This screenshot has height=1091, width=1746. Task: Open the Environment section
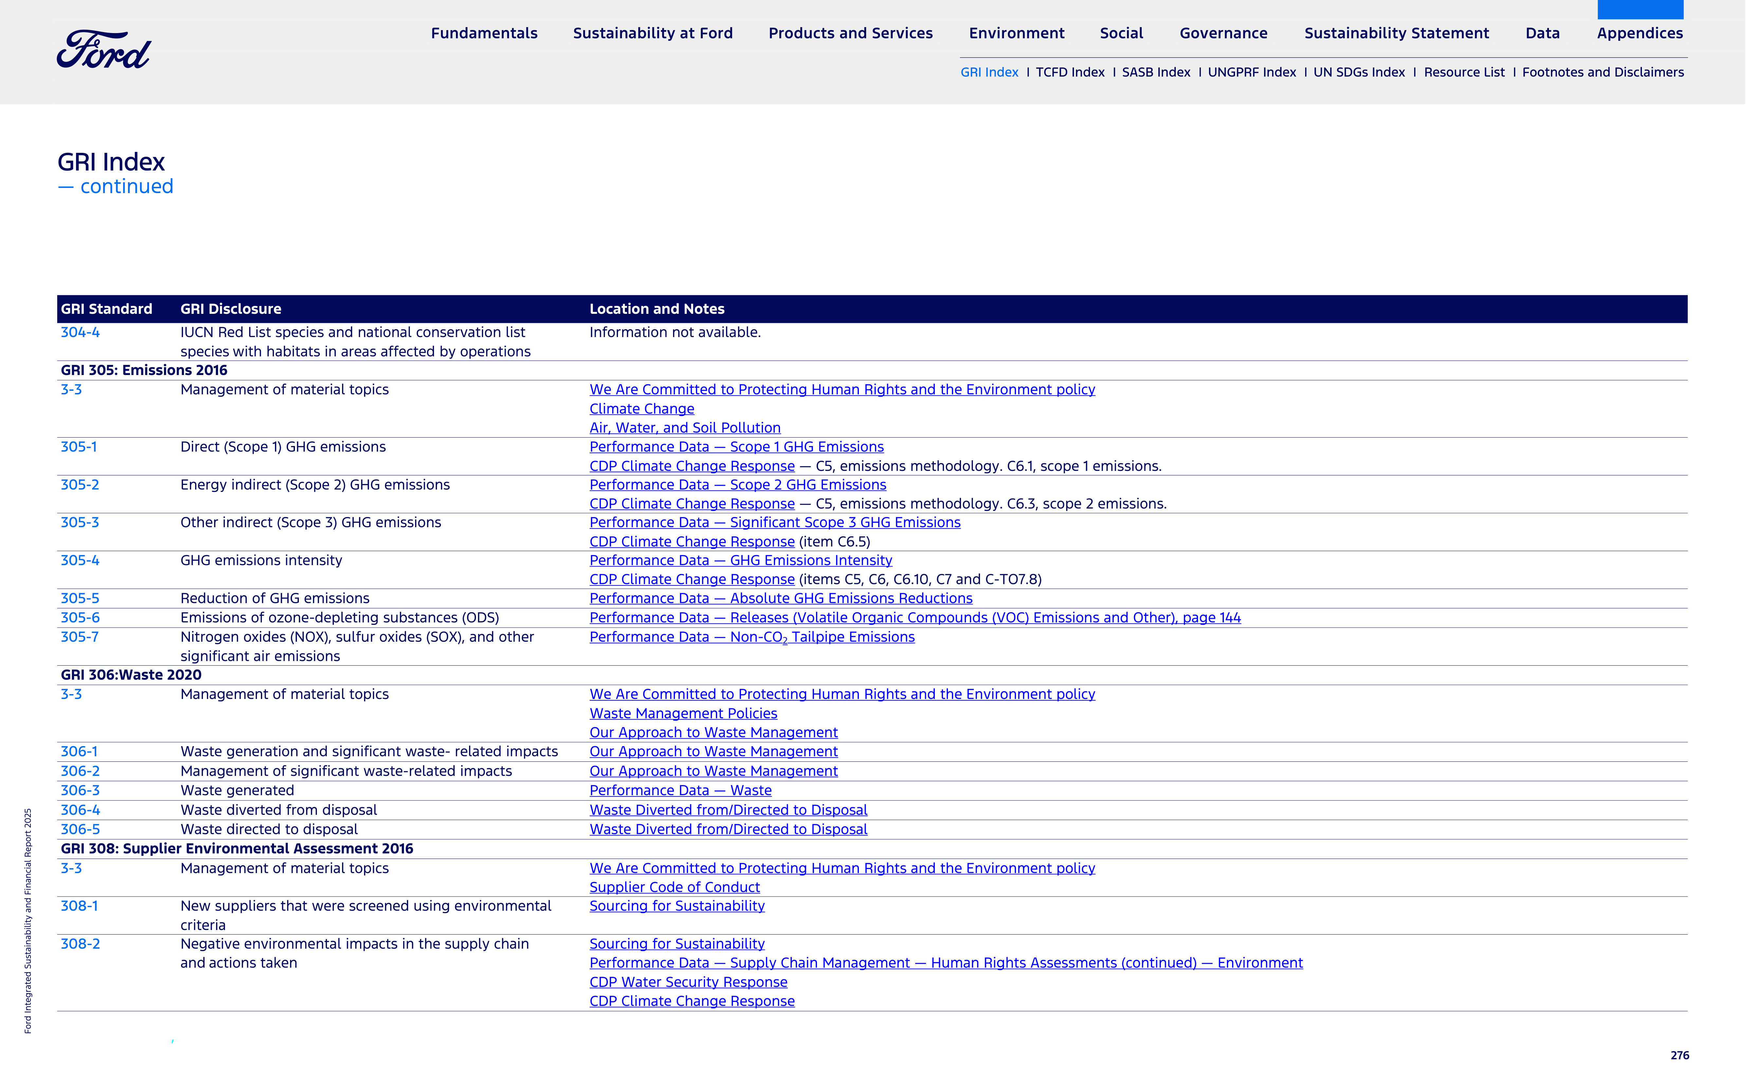1016,33
